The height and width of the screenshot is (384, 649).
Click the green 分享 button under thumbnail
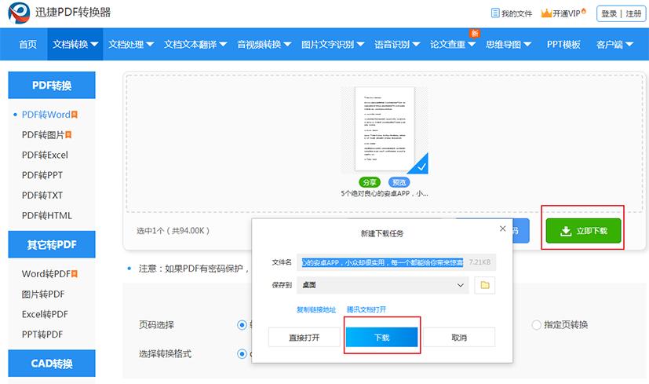point(369,182)
